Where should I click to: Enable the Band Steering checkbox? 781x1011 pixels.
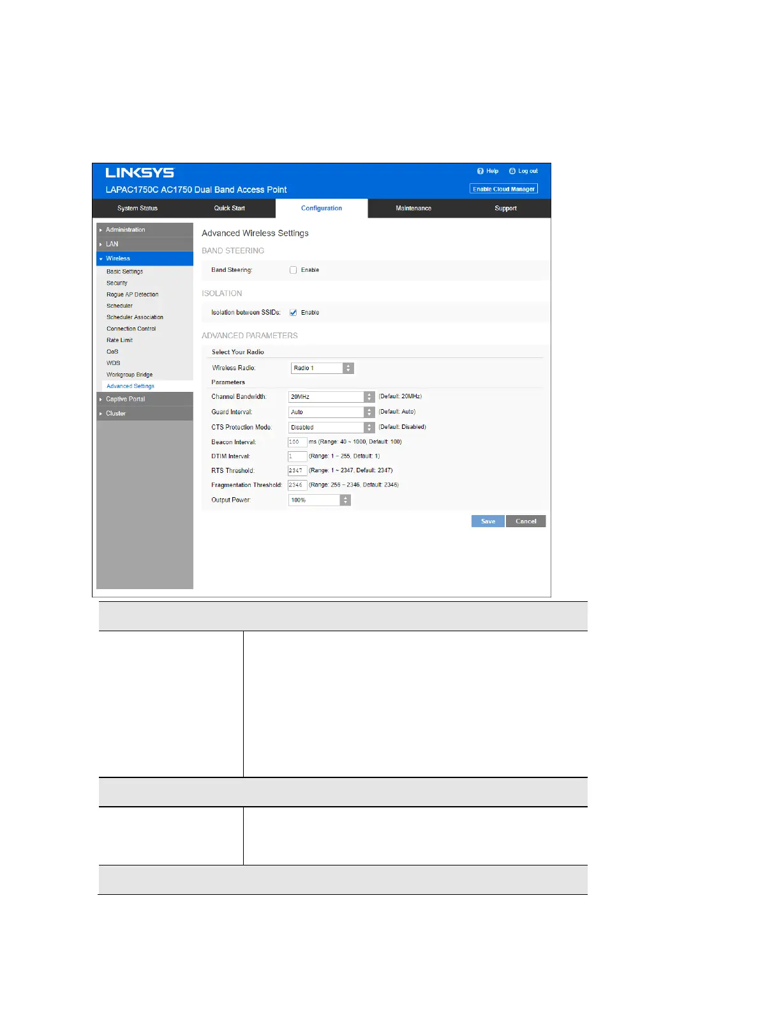(294, 270)
